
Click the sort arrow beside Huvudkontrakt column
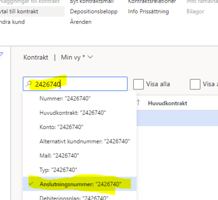click(138, 103)
